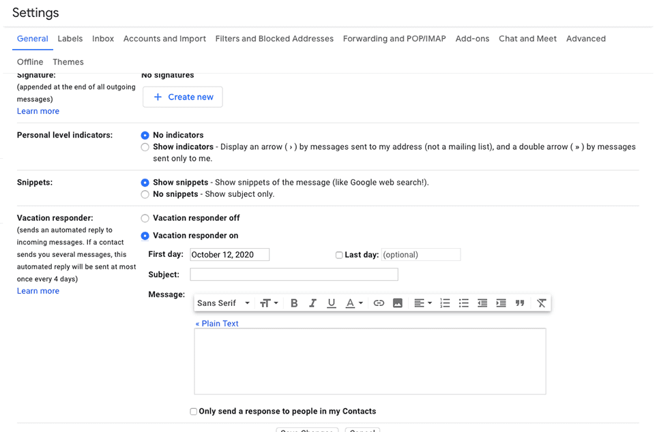Insert an image into the message
The width and height of the screenshot is (655, 432).
397,303
